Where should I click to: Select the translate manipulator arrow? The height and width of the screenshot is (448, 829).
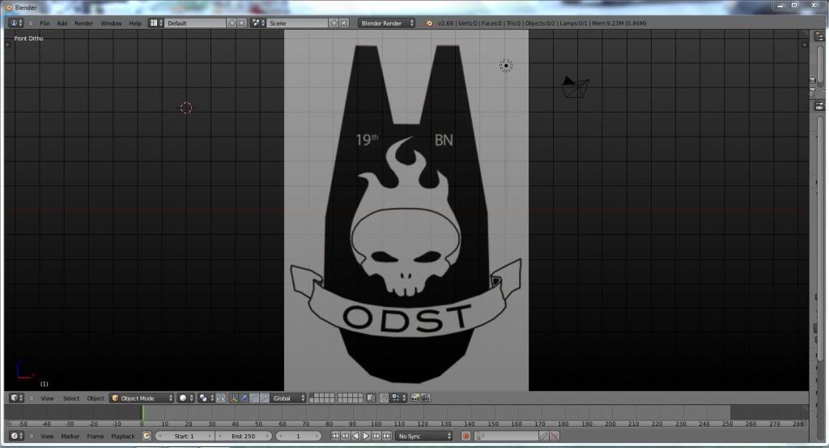click(x=243, y=398)
